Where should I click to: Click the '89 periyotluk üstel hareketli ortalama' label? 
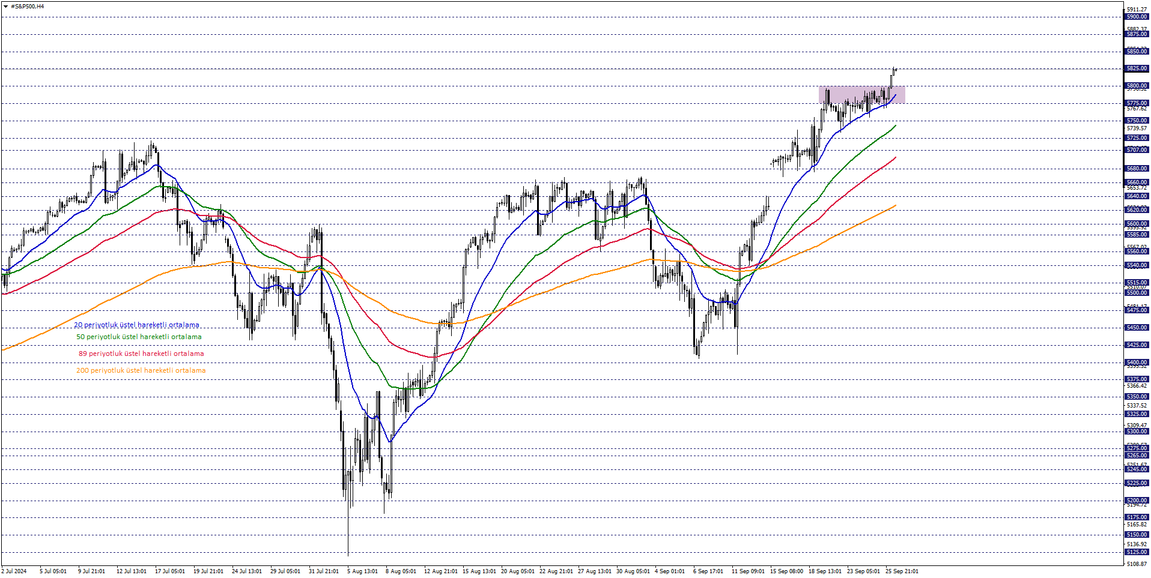pos(141,354)
